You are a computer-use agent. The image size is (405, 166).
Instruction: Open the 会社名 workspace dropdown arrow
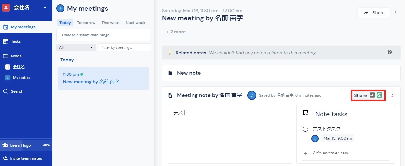click(45, 8)
